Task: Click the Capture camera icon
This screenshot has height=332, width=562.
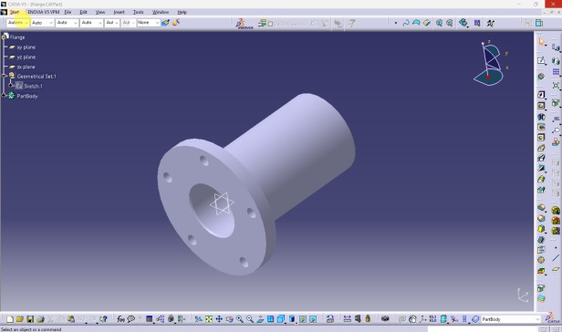Action: tap(385, 318)
